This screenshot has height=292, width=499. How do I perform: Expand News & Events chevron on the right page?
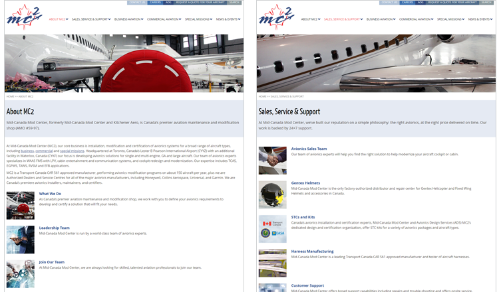coord(492,19)
